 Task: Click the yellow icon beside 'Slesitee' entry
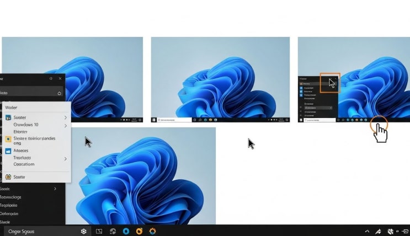coord(8,139)
